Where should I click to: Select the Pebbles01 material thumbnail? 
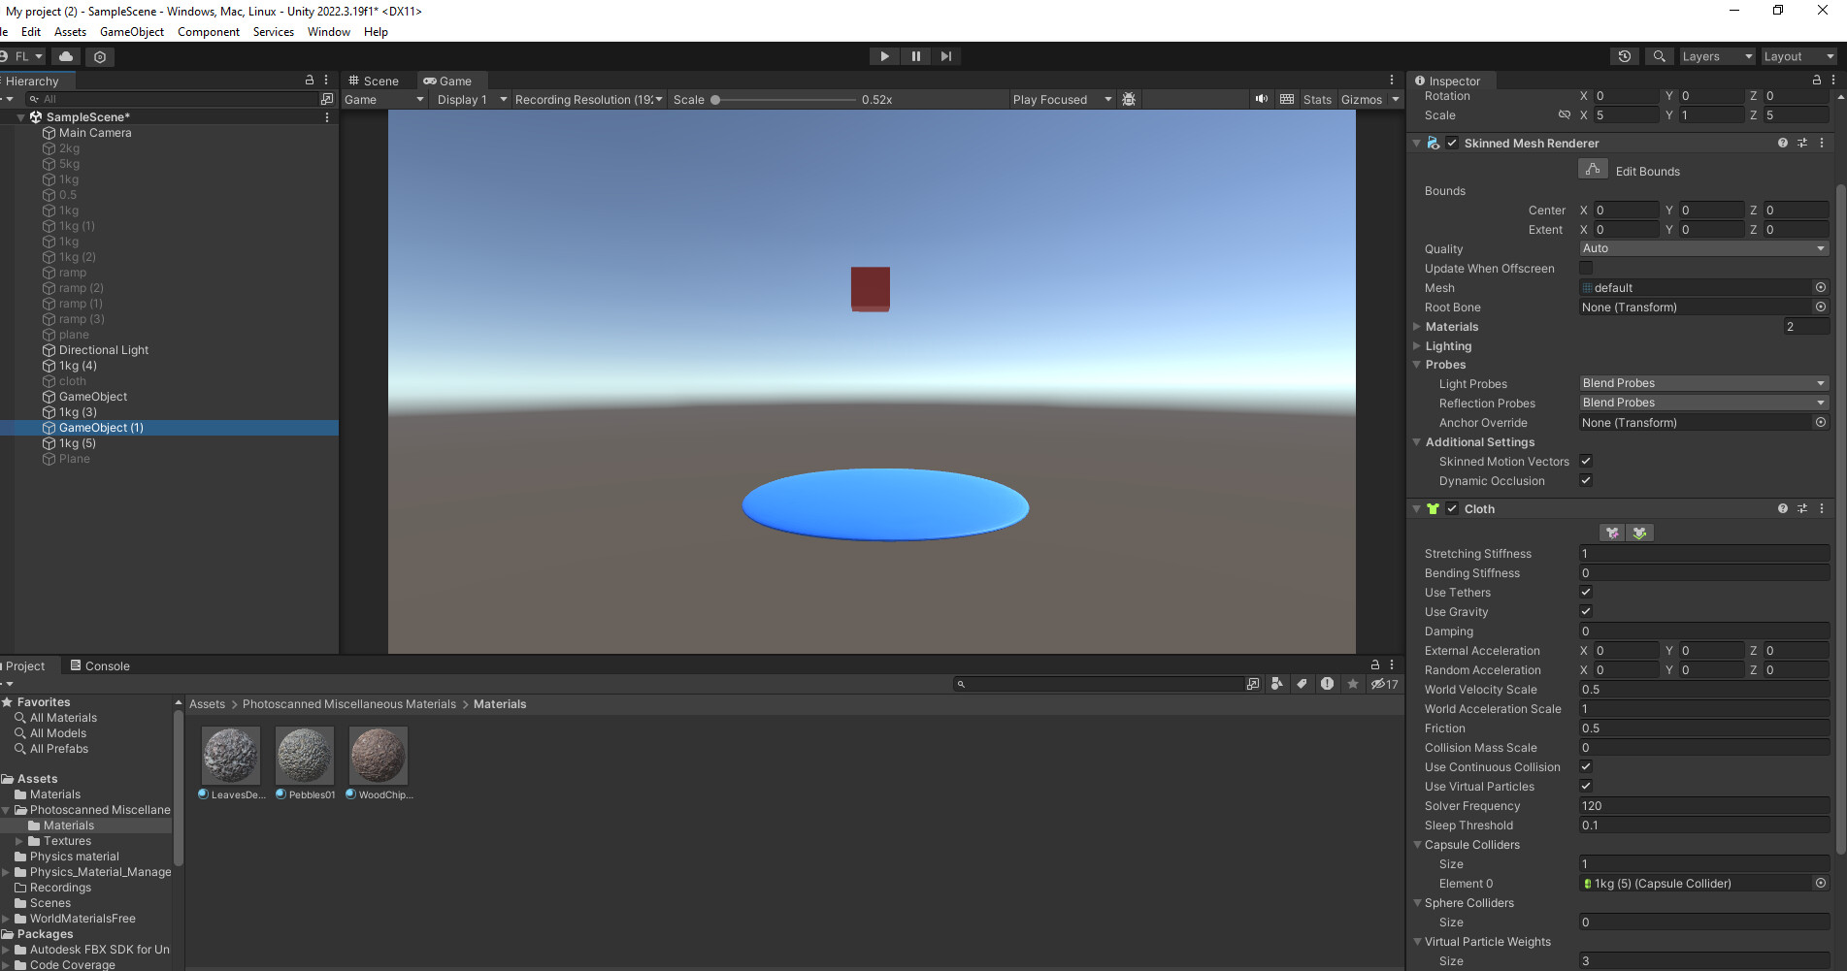[304, 755]
